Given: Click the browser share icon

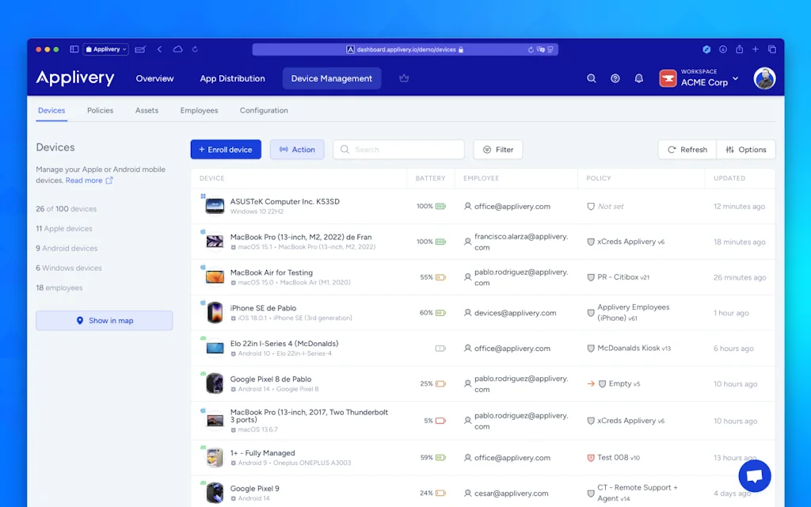Looking at the screenshot, I should click(x=739, y=49).
